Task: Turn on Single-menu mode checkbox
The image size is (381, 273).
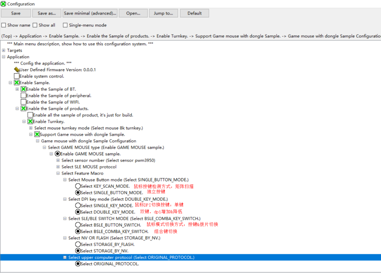Action: pos(65,25)
